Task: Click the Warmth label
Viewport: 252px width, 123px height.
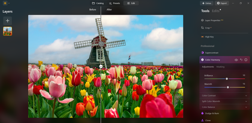Action: point(208,84)
